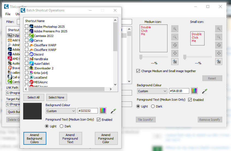
Task: Pick colour with batch dialog eyedropper
Action: [x=113, y=111]
